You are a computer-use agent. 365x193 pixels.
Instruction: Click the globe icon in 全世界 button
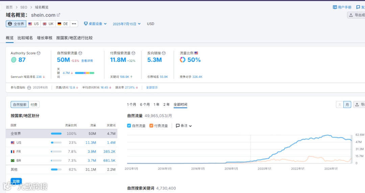10,24
